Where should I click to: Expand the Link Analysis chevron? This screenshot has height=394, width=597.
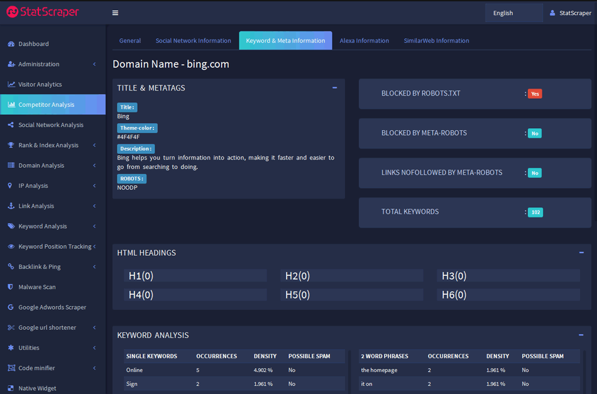(94, 205)
